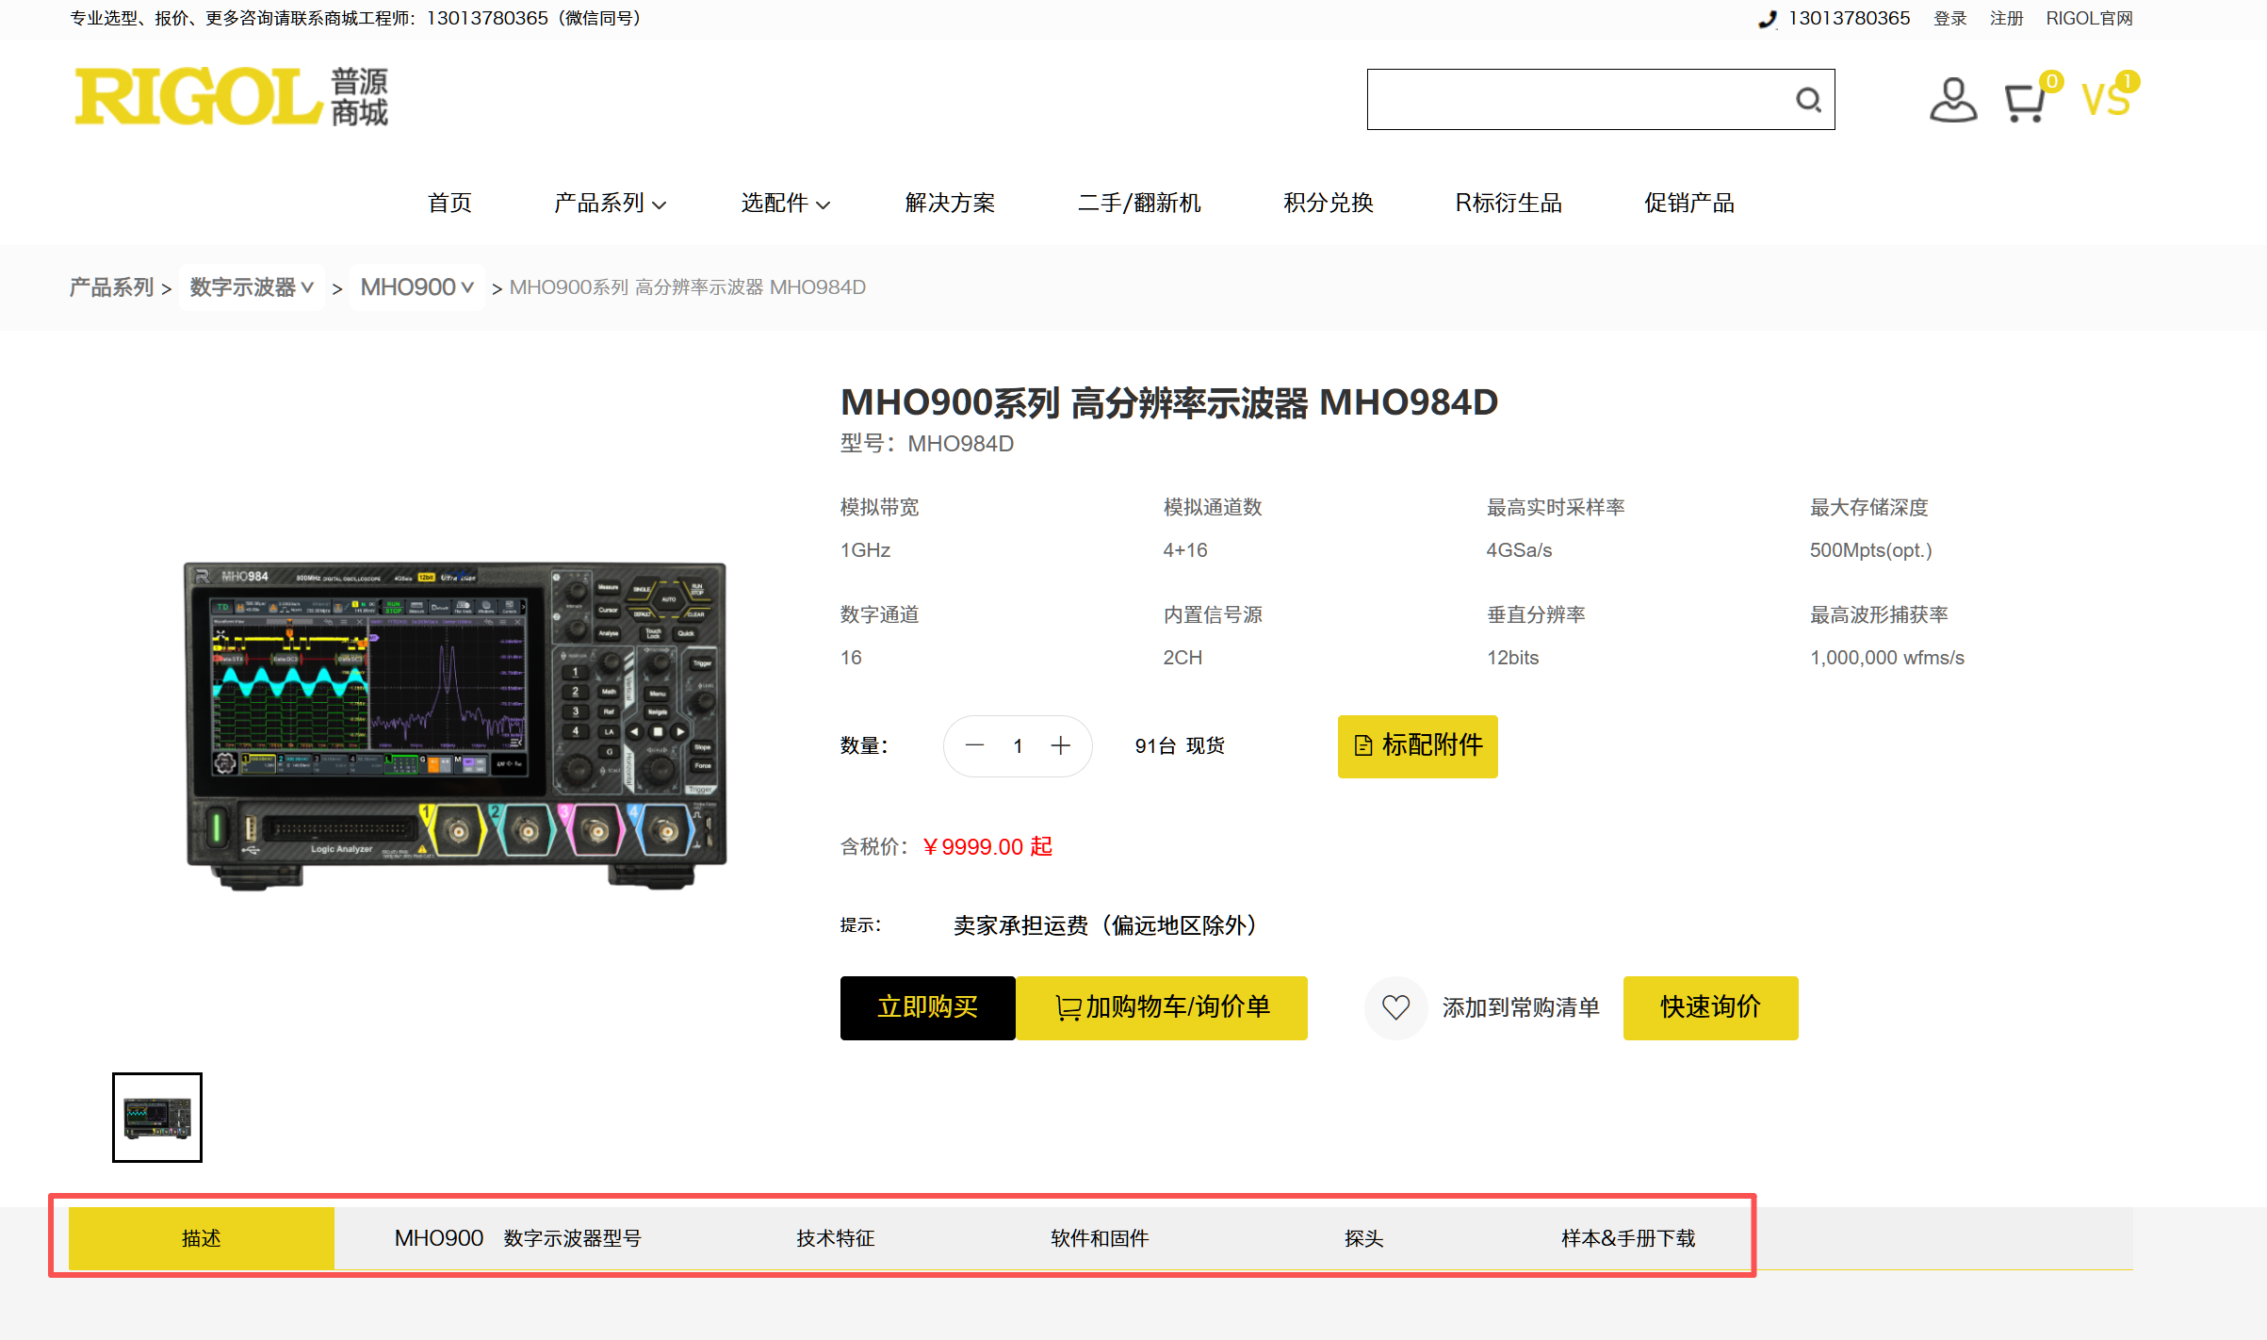Open 二手/翻新机 menu item
The width and height of the screenshot is (2267, 1340).
point(1139,203)
